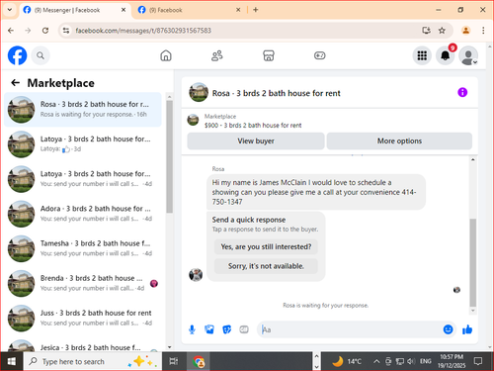View site information icon

pos(66,31)
